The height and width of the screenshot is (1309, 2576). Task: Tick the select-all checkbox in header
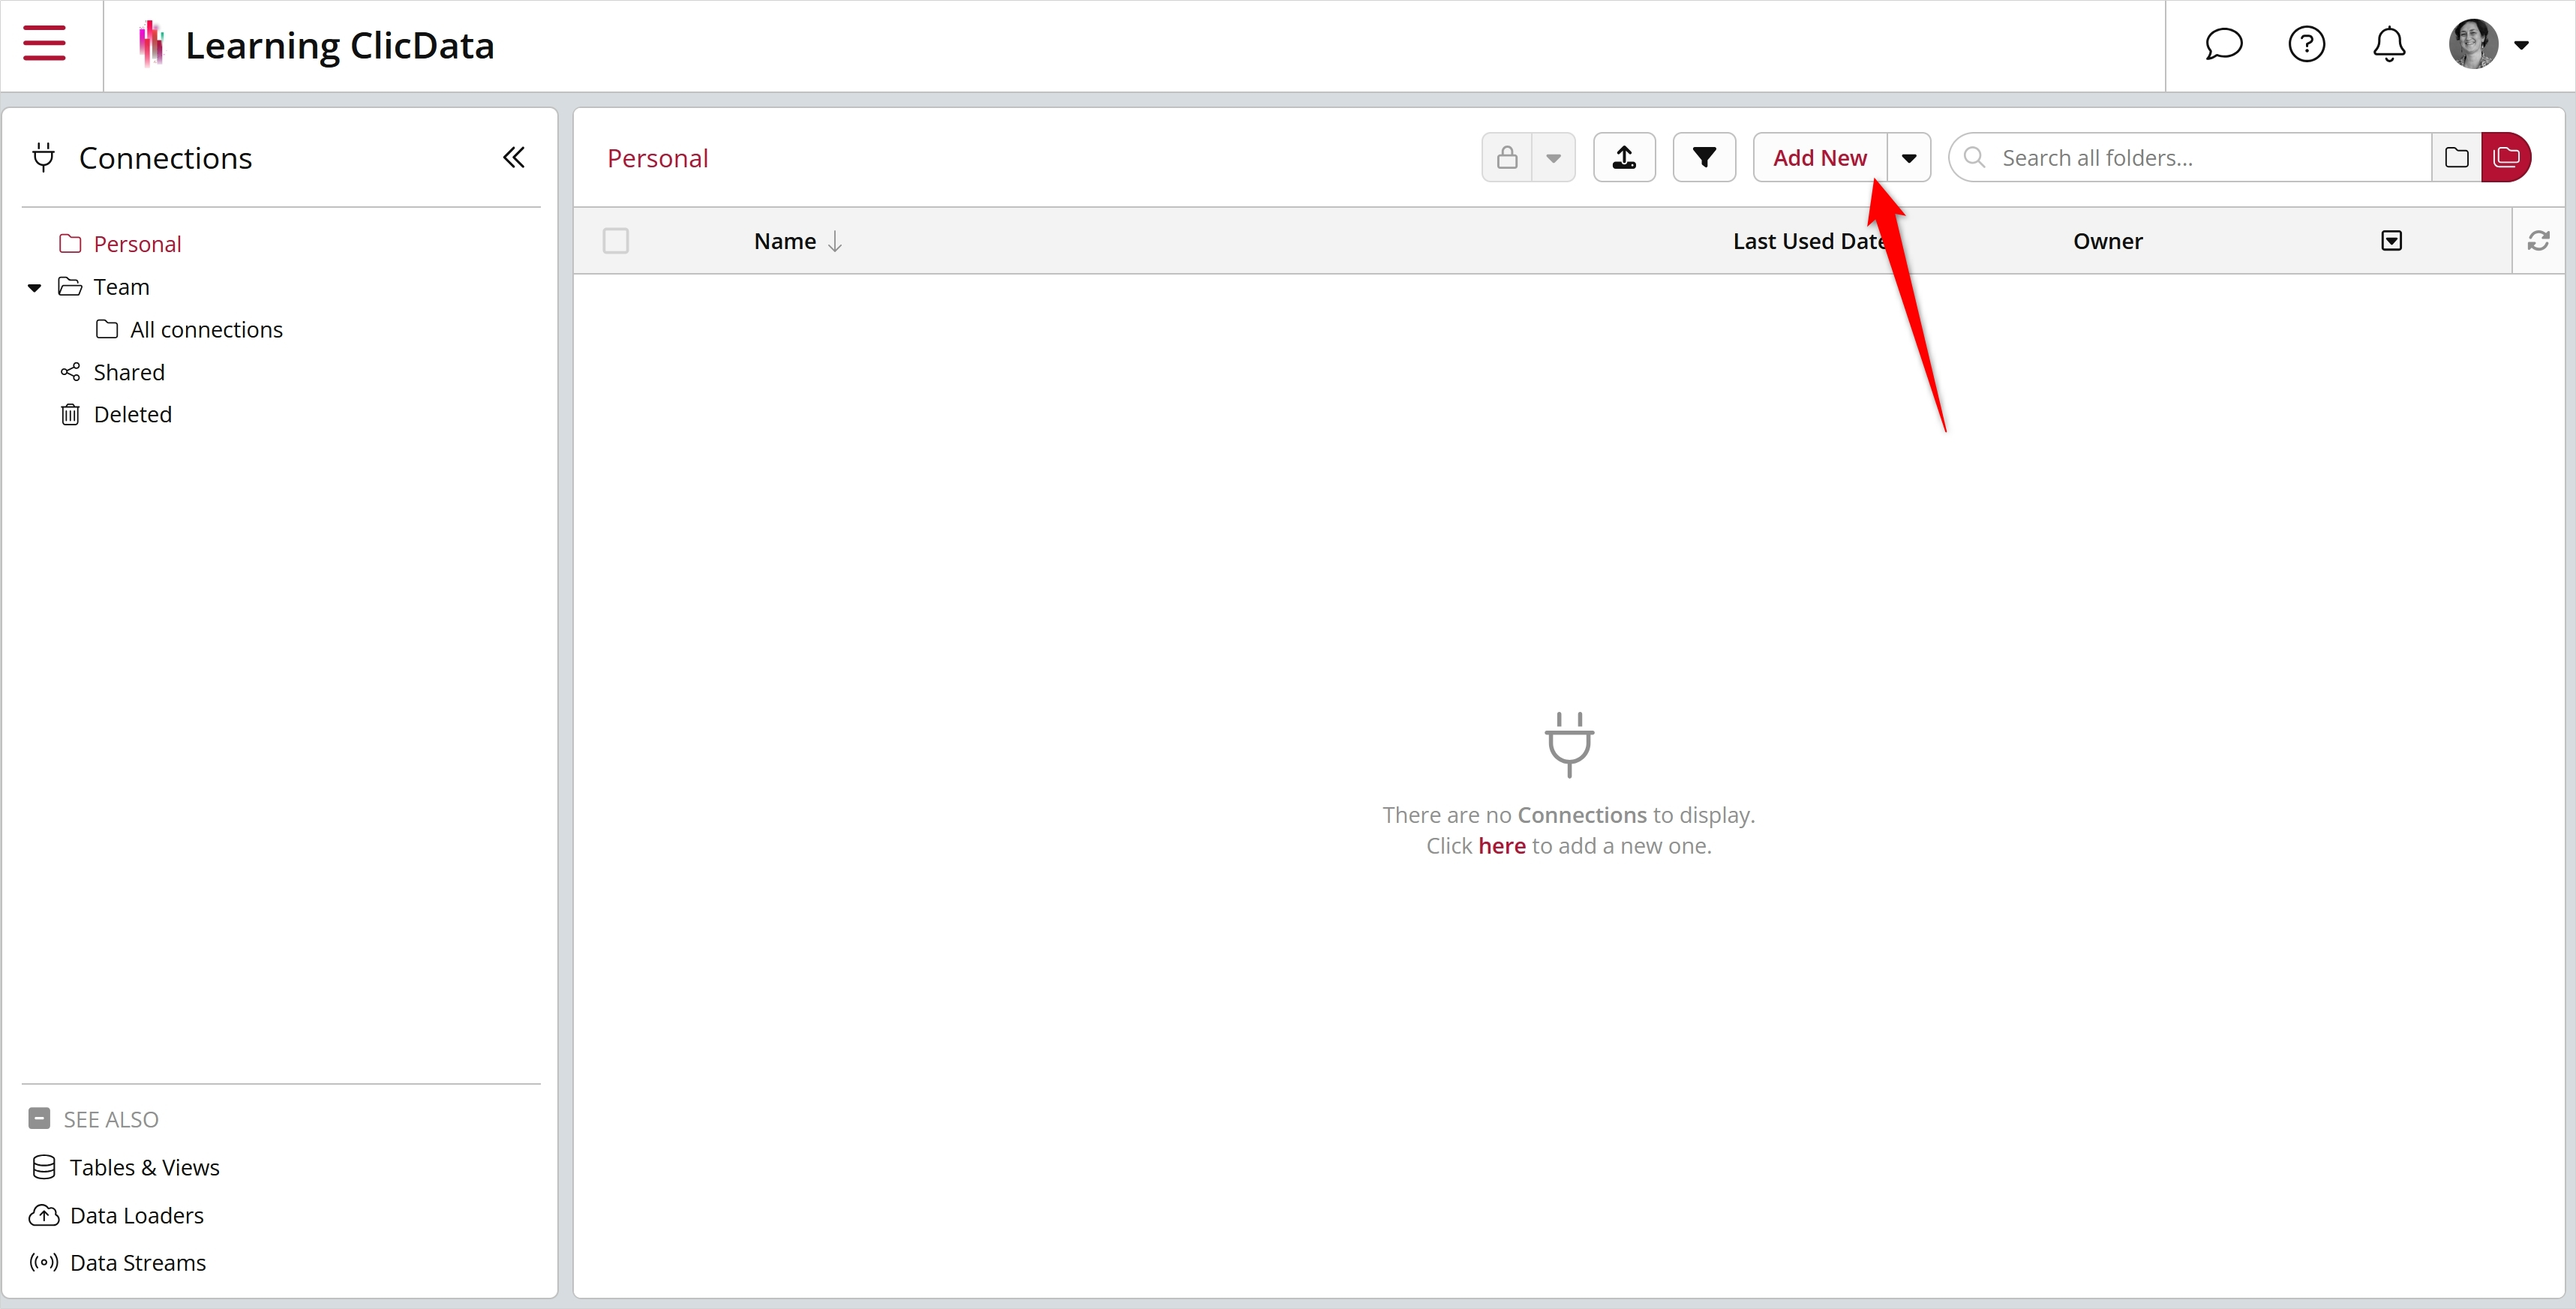[x=616, y=241]
